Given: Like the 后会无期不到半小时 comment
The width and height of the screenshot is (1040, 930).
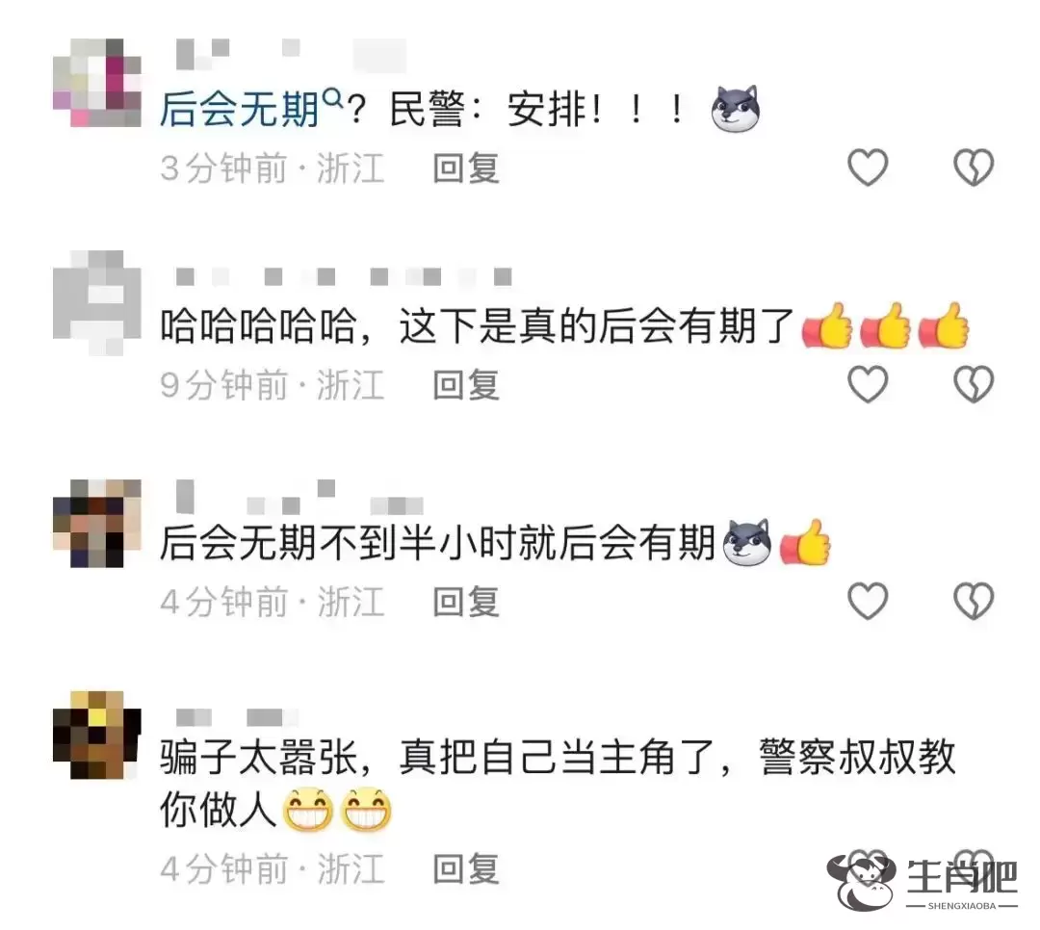Looking at the screenshot, I should tap(868, 601).
